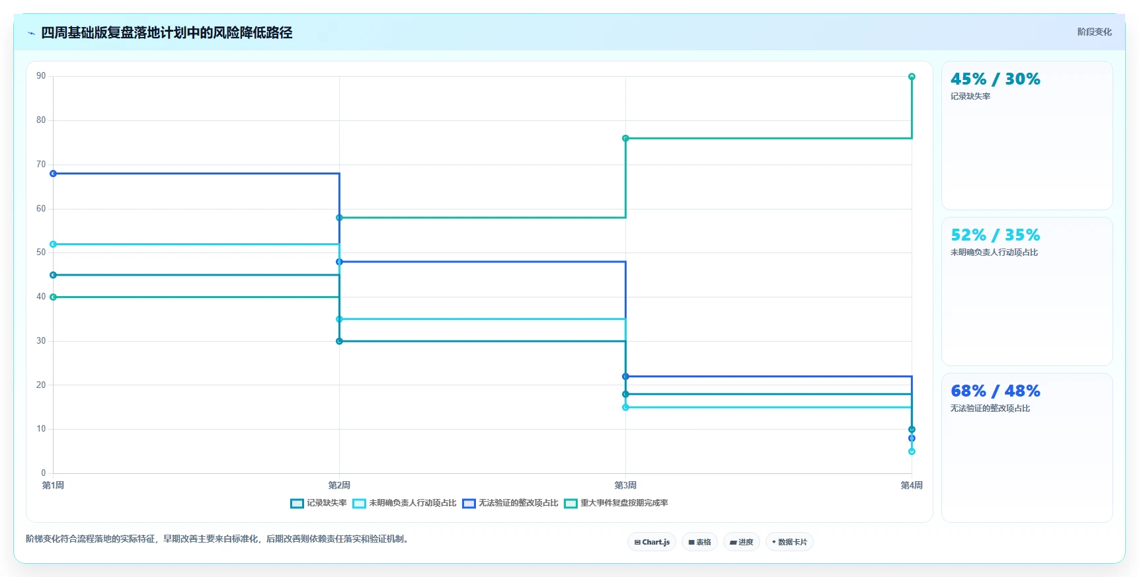Click the week 2 green point at 58
1139x577 pixels.
pos(339,217)
